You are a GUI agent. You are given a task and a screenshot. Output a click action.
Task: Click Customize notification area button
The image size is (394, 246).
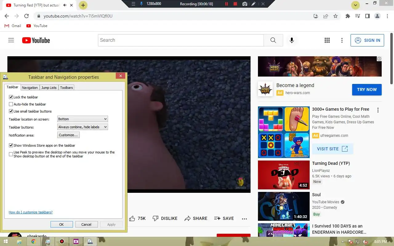(68, 135)
